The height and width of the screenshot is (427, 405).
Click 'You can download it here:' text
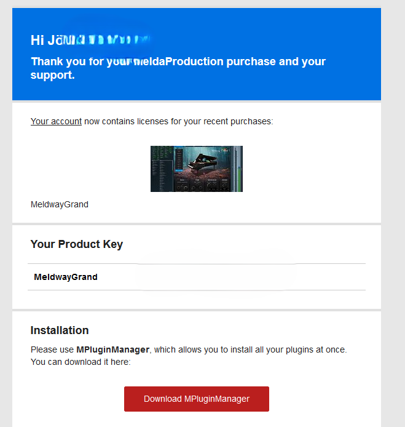pyautogui.click(x=81, y=362)
